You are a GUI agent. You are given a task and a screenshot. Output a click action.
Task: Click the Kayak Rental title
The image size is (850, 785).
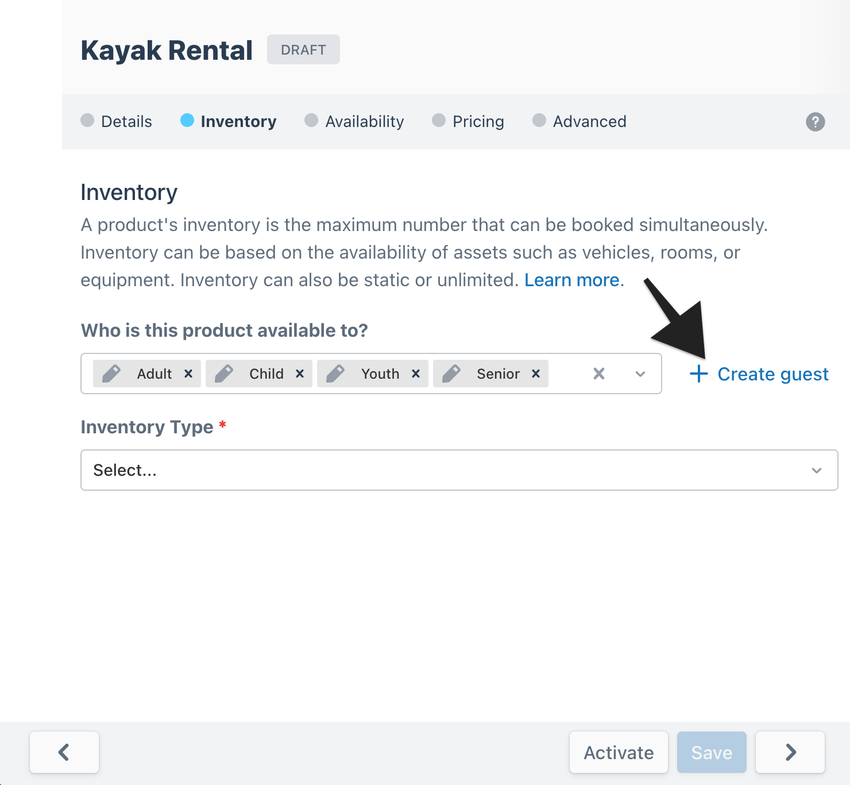click(167, 50)
